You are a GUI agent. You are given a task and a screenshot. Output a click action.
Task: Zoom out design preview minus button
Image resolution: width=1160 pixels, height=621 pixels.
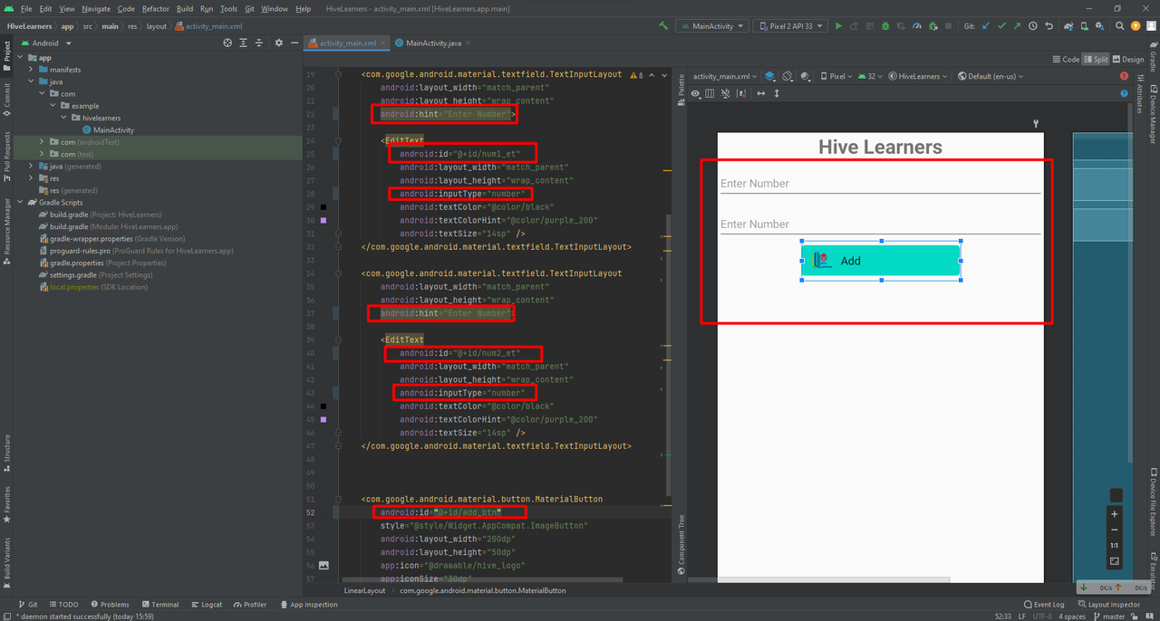tap(1115, 530)
